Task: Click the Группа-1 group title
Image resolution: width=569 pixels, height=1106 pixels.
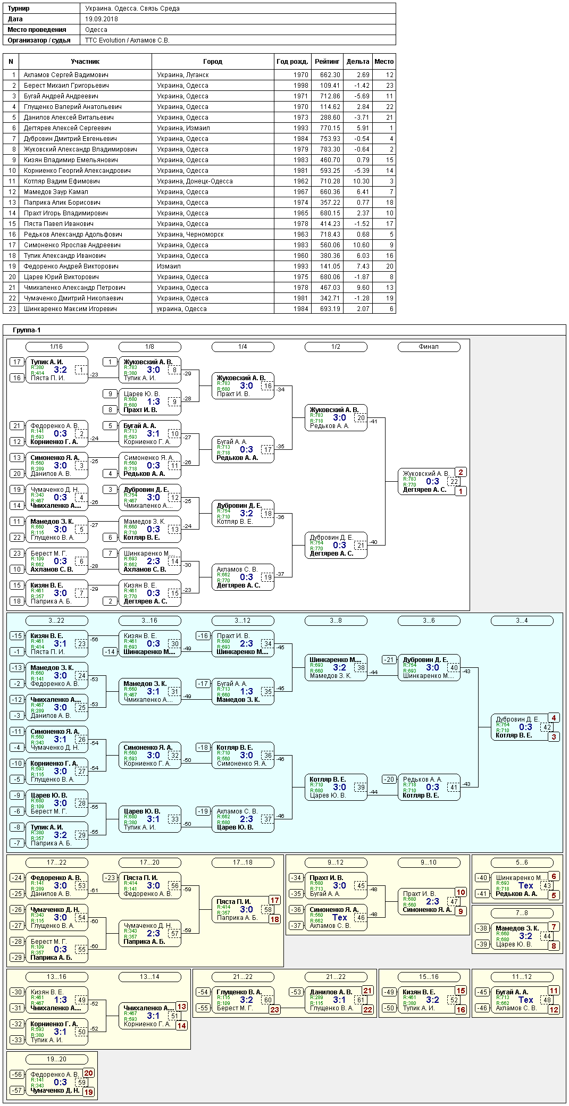Action: tap(27, 330)
